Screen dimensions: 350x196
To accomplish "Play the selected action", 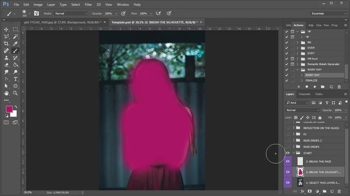I will pos(315,87).
